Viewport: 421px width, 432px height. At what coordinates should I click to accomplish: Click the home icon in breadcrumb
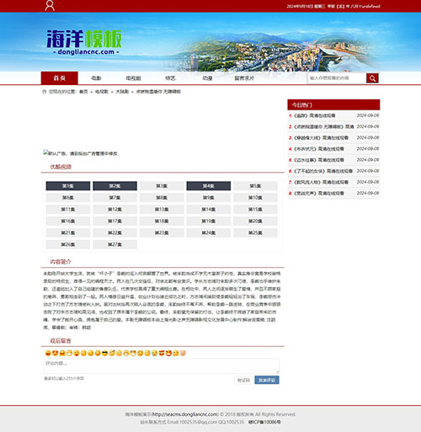click(x=45, y=92)
